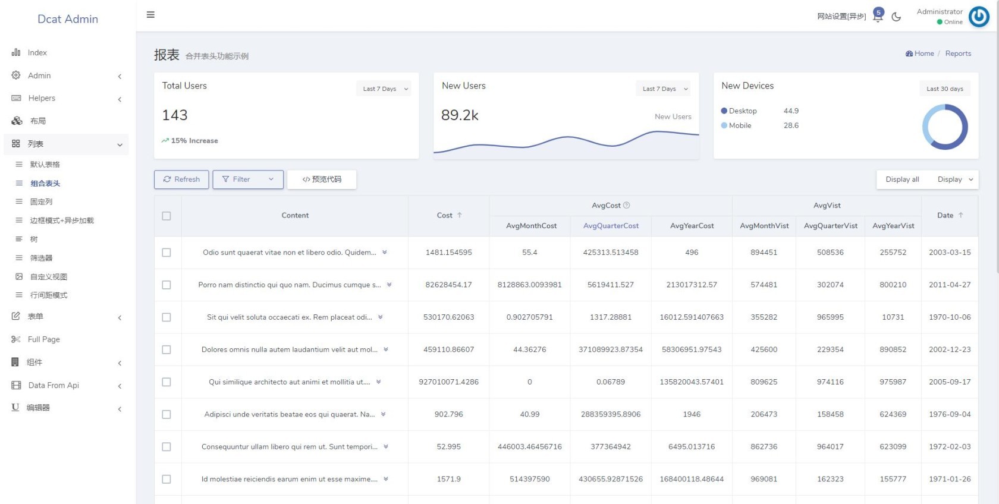Select checkbox for 'Porro nam distinctio' row
Image resolution: width=999 pixels, height=504 pixels.
click(166, 285)
